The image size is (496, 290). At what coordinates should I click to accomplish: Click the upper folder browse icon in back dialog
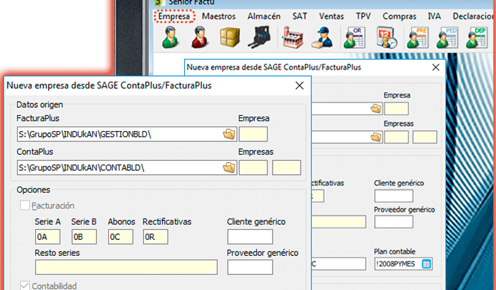point(376,109)
